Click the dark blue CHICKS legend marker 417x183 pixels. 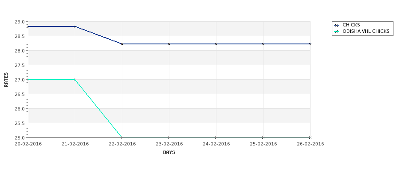coord(337,25)
